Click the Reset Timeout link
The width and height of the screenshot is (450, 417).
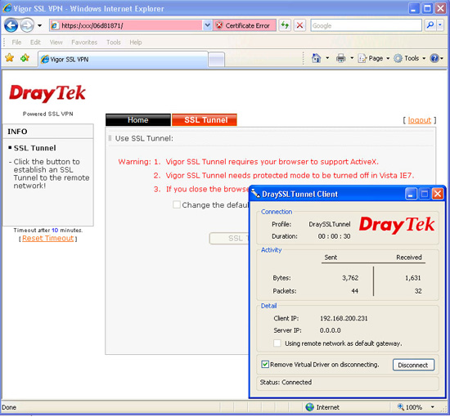click(48, 238)
